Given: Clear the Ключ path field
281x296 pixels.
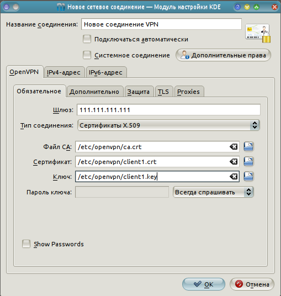Looking at the screenshot, I should pyautogui.click(x=234, y=177).
